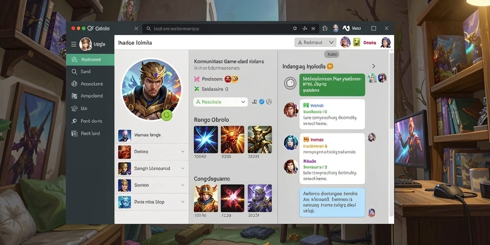490x245 pixels.
Task: Open the blue starburst ability thumbnail
Action: (x=206, y=139)
